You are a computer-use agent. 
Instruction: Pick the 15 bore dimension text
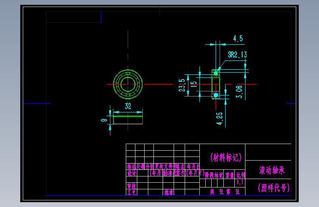[194, 84]
